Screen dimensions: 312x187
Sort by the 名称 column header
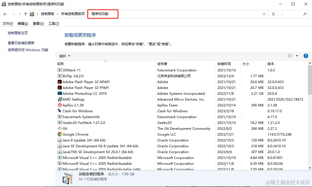click(x=105, y=64)
